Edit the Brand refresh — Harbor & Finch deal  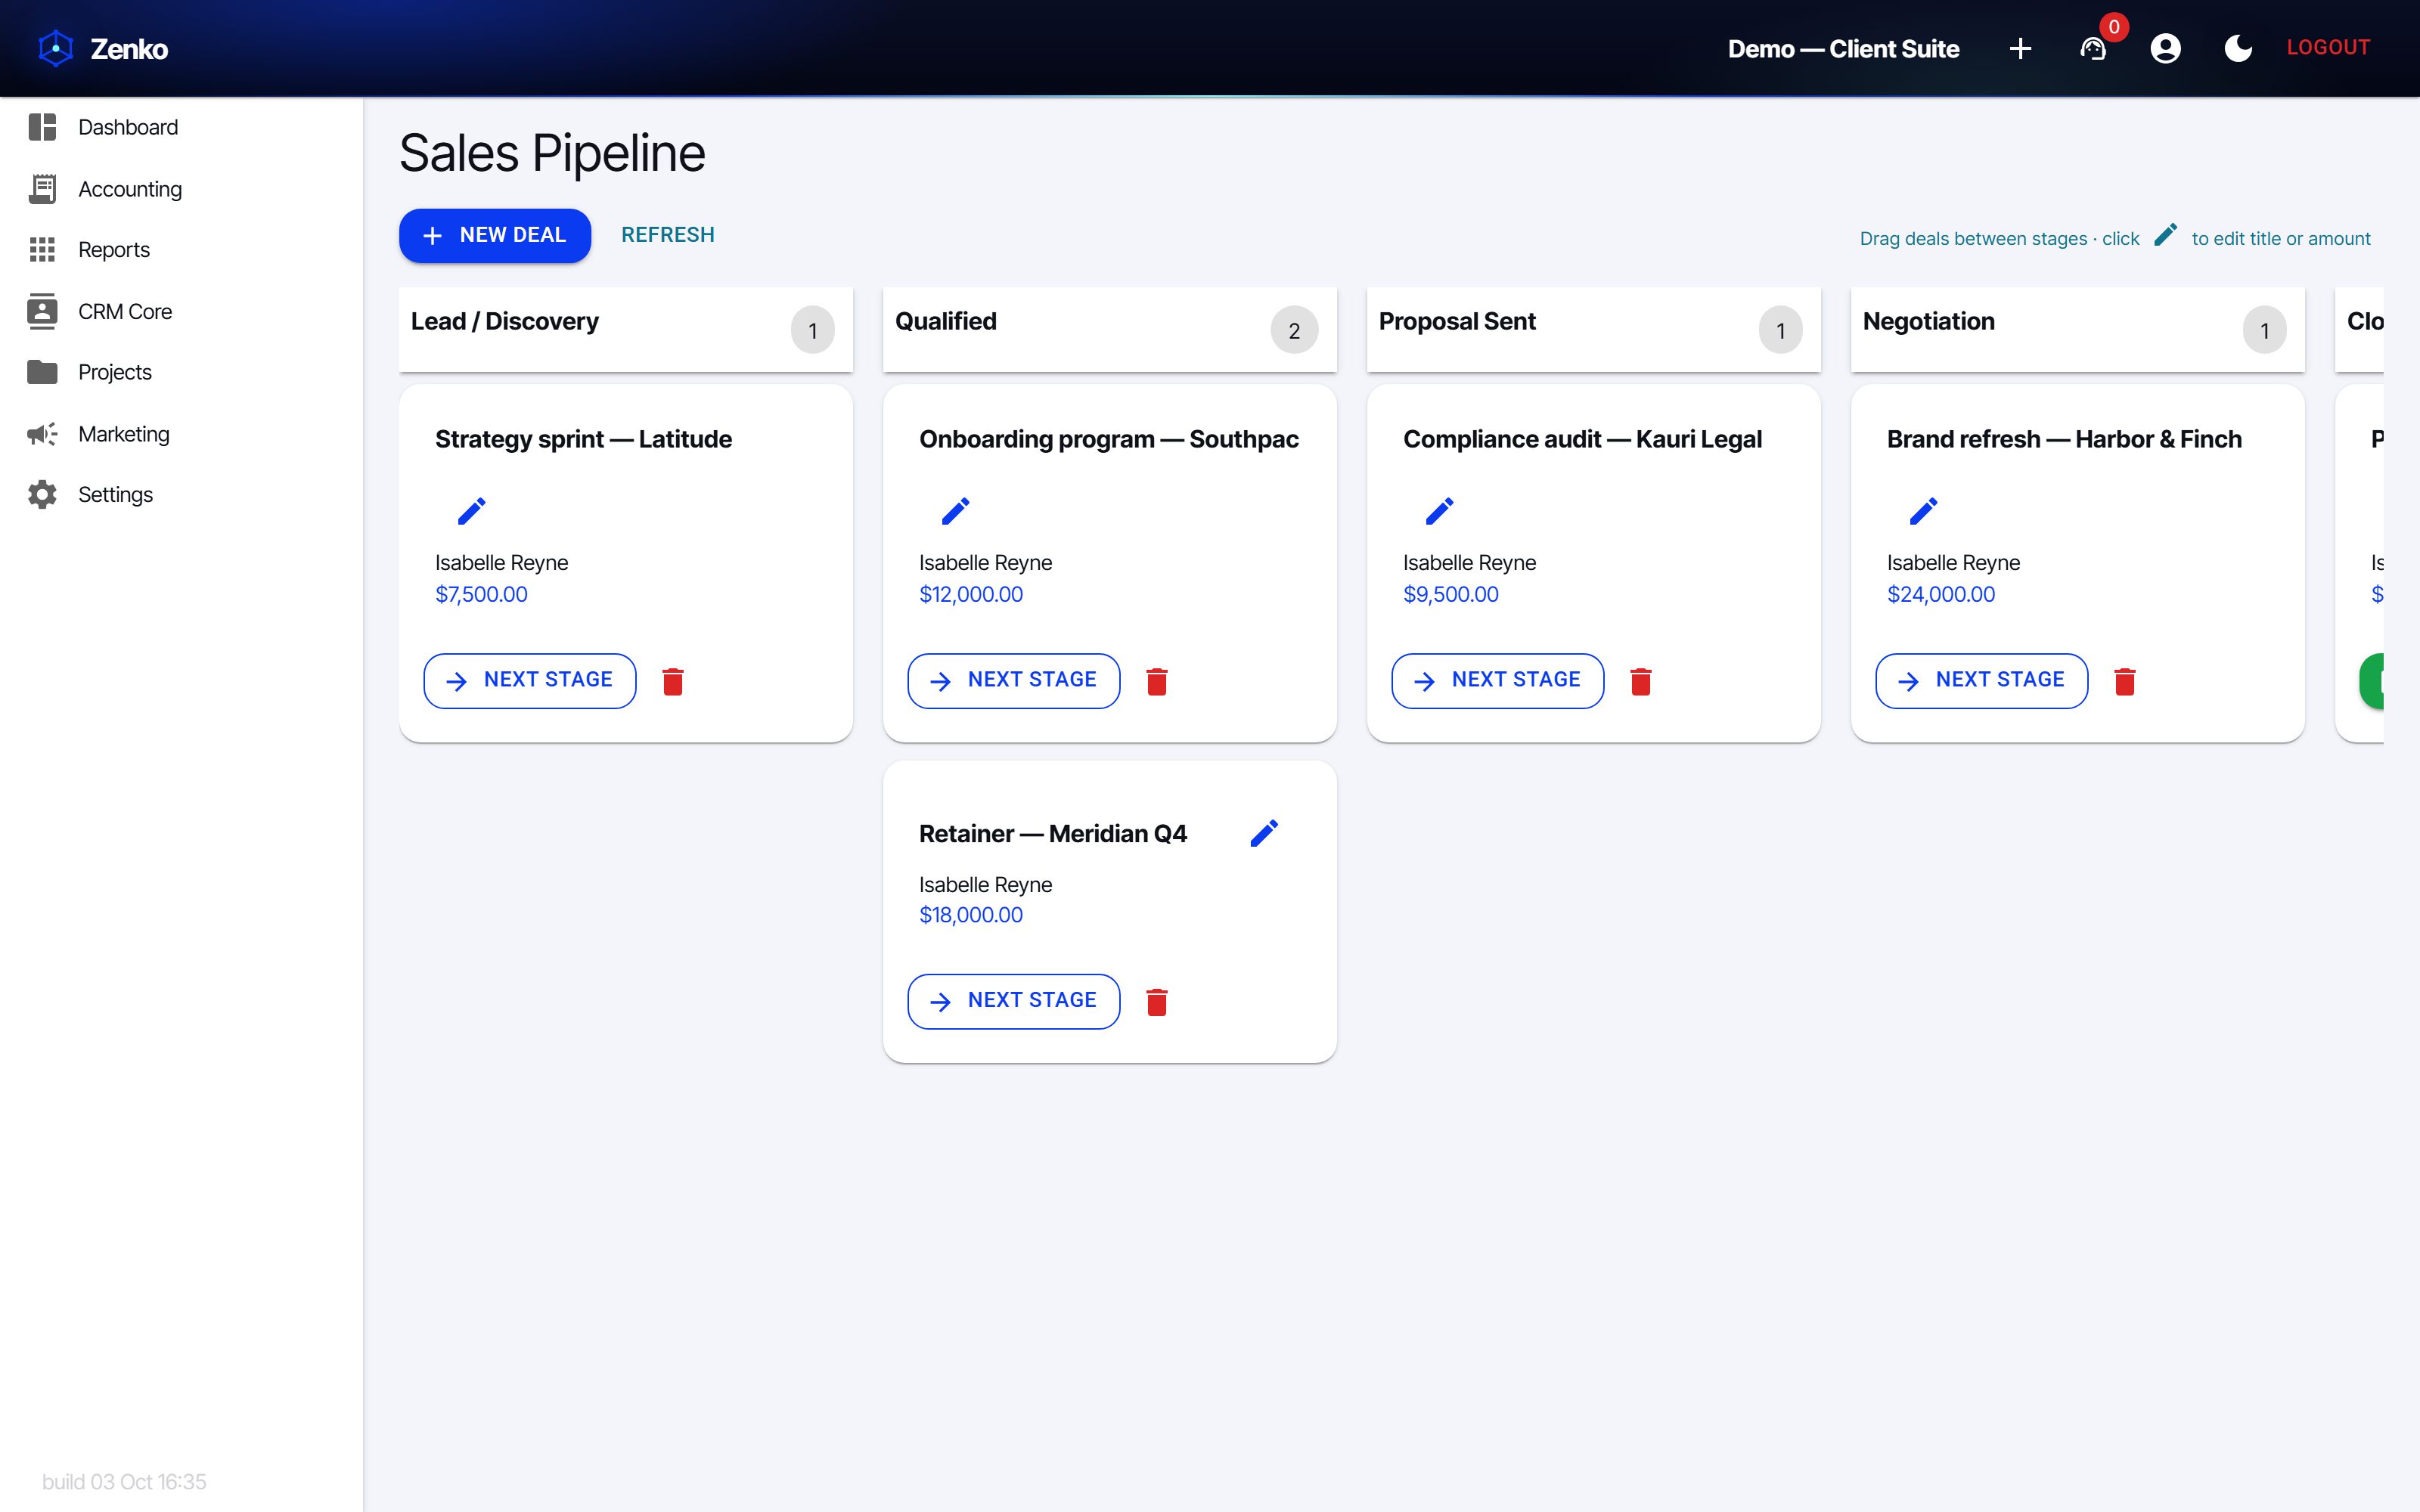point(1923,511)
